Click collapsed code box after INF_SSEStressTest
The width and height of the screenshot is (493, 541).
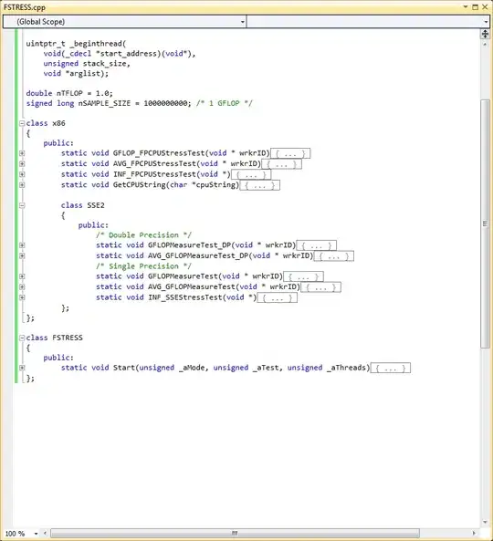tap(278, 297)
